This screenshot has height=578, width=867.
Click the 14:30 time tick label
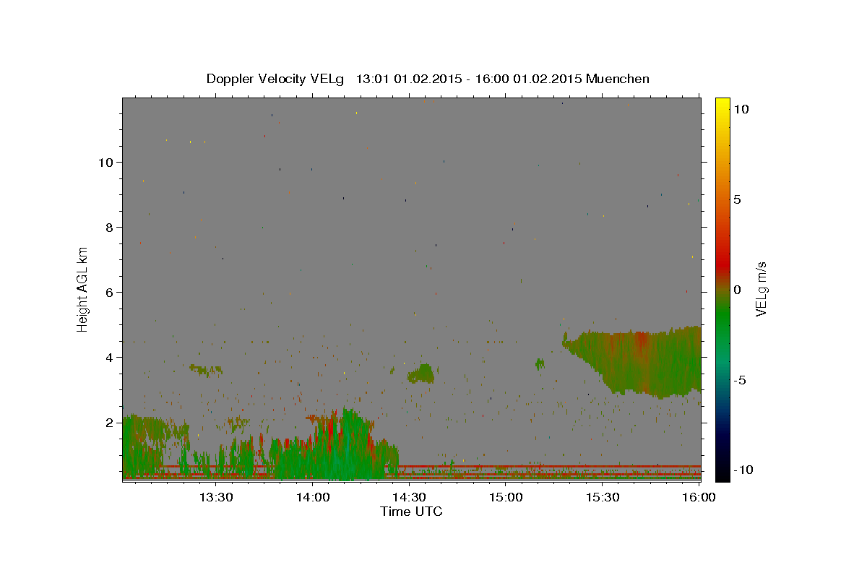click(409, 497)
